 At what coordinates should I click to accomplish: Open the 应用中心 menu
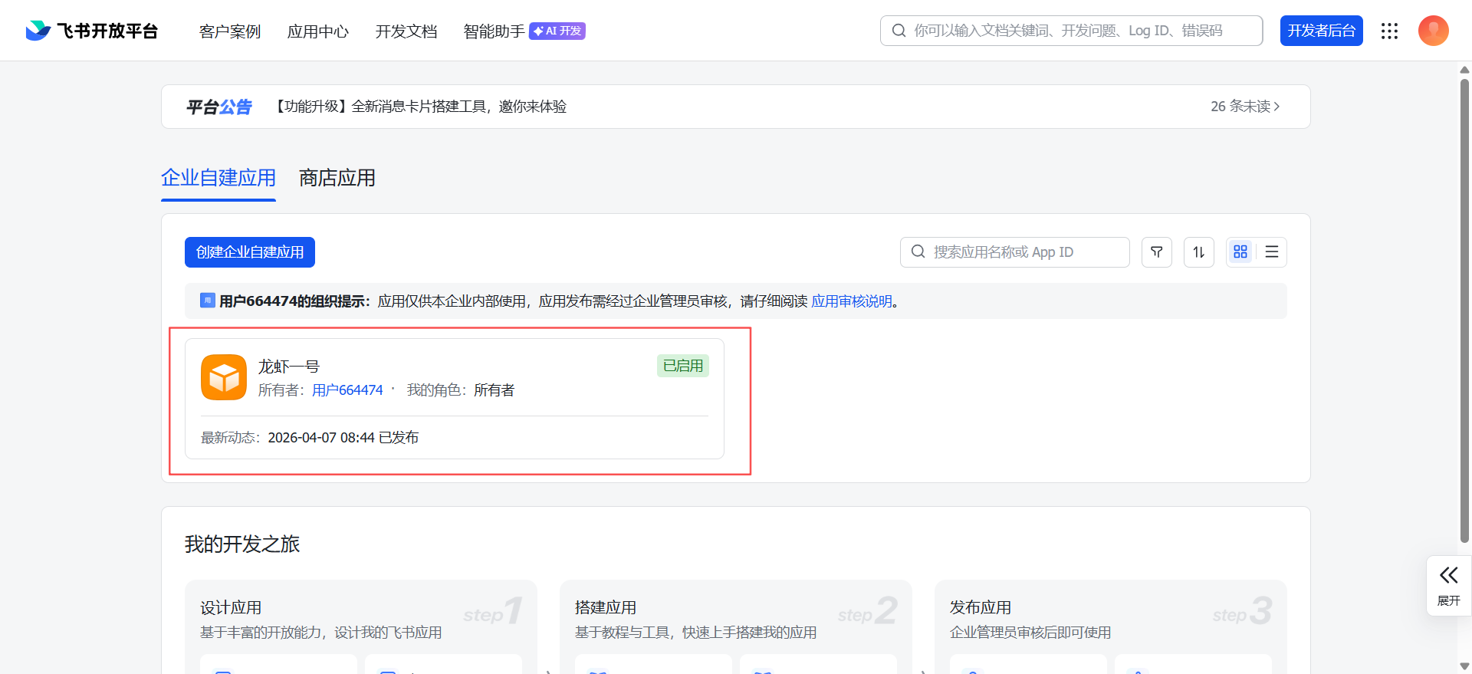tap(318, 31)
